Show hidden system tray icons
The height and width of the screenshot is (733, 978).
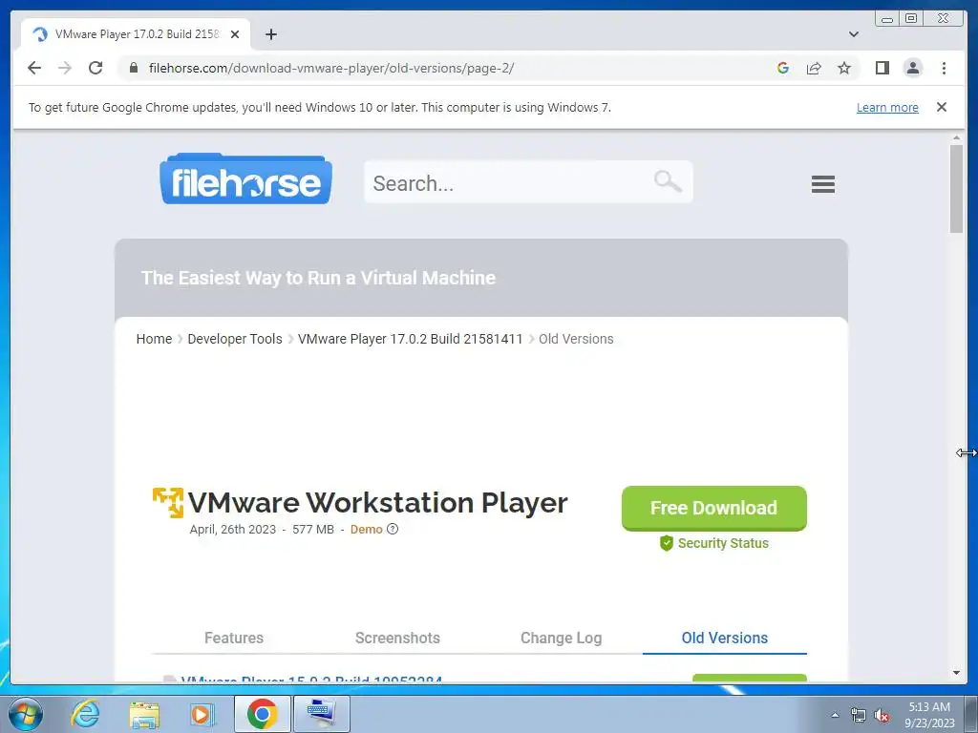point(835,716)
